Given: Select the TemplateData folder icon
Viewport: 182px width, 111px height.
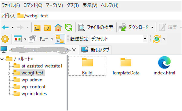Looking at the screenshot, I should tap(126, 62).
